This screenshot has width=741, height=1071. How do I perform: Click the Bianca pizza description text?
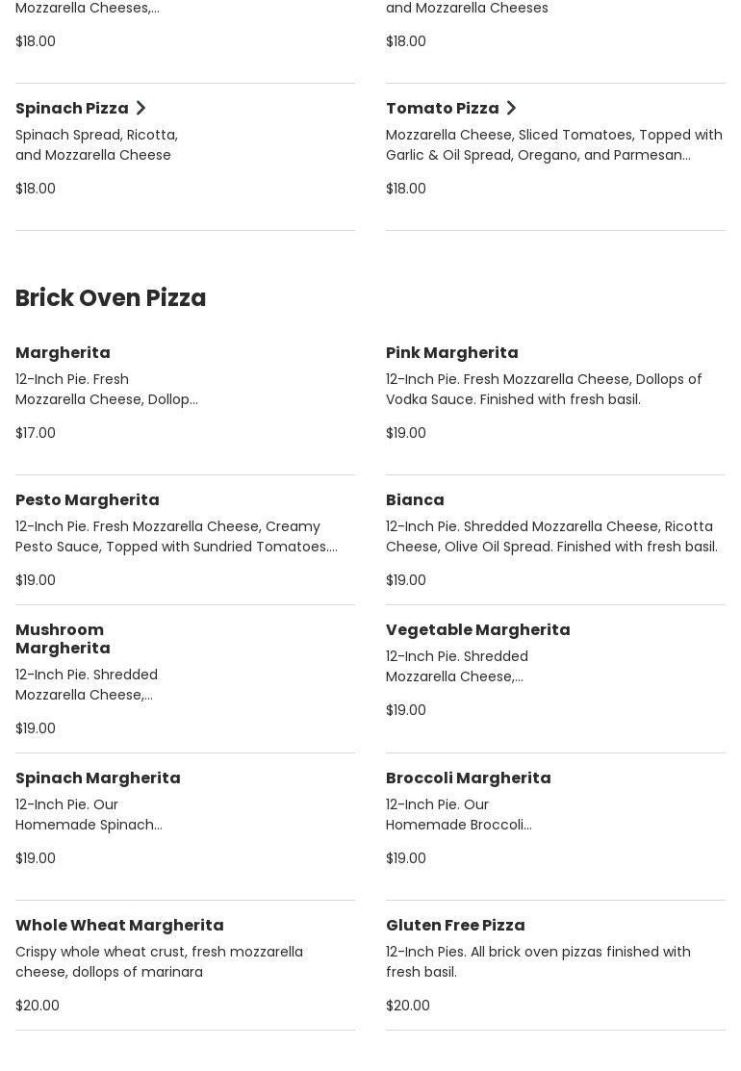click(551, 537)
